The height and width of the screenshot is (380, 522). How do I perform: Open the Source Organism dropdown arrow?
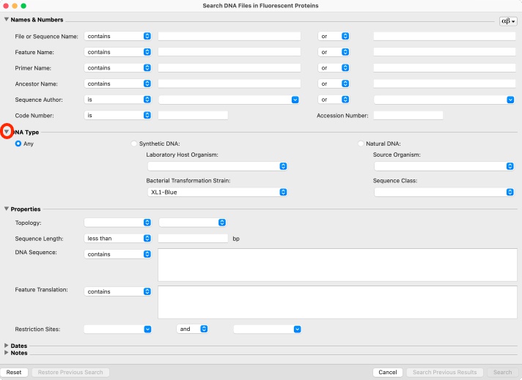(510, 166)
